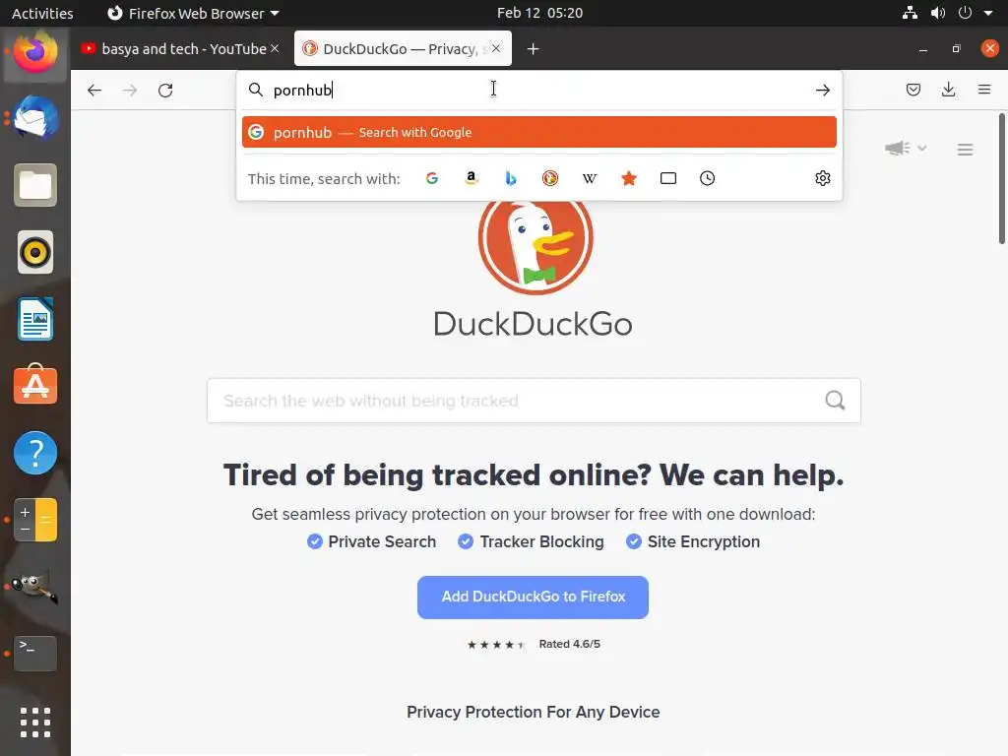The width and height of the screenshot is (1008, 756).
Task: Open the system status menu arrow
Action: (988, 13)
